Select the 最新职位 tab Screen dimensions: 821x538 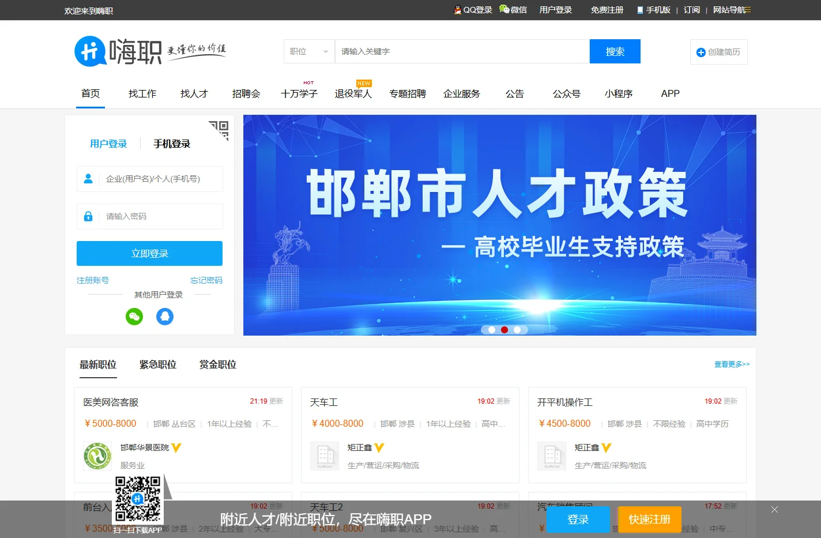(x=98, y=364)
